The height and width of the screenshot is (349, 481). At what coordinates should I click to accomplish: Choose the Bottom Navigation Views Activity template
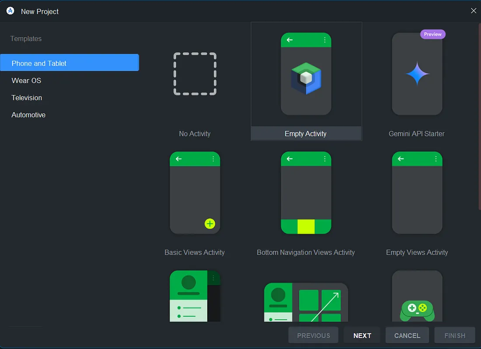[306, 192]
